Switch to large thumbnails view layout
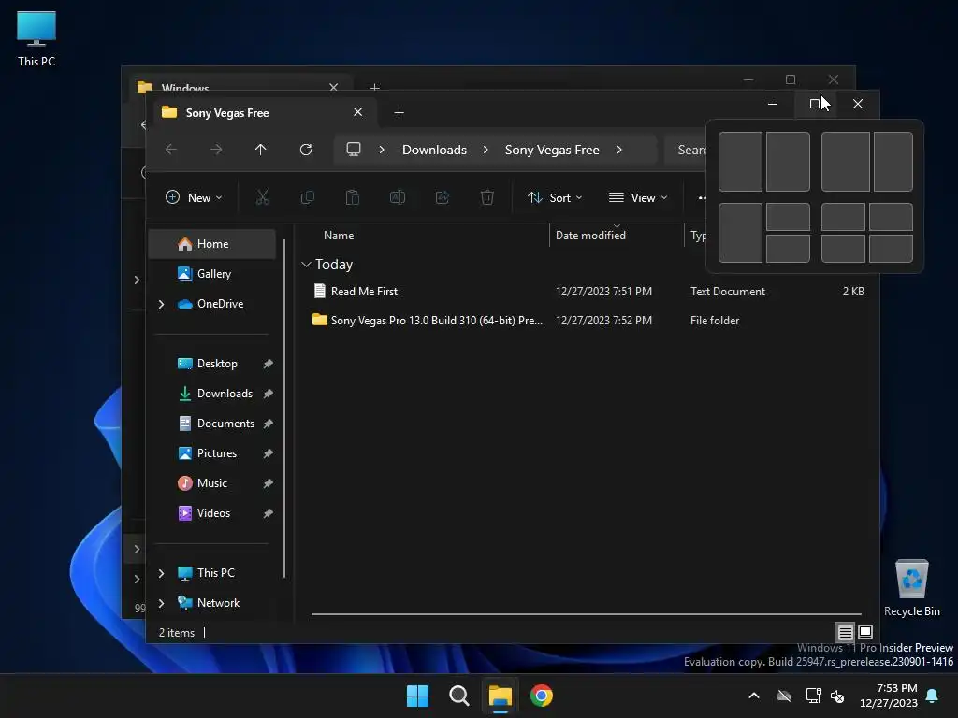The width and height of the screenshot is (958, 718). coord(865,632)
